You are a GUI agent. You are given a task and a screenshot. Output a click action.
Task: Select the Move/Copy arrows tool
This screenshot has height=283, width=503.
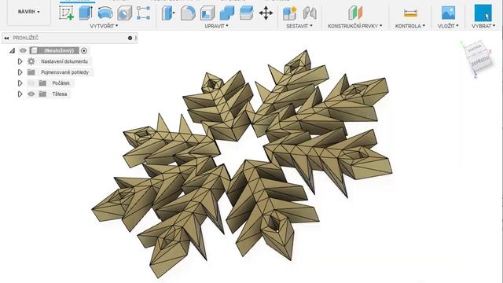tap(266, 13)
